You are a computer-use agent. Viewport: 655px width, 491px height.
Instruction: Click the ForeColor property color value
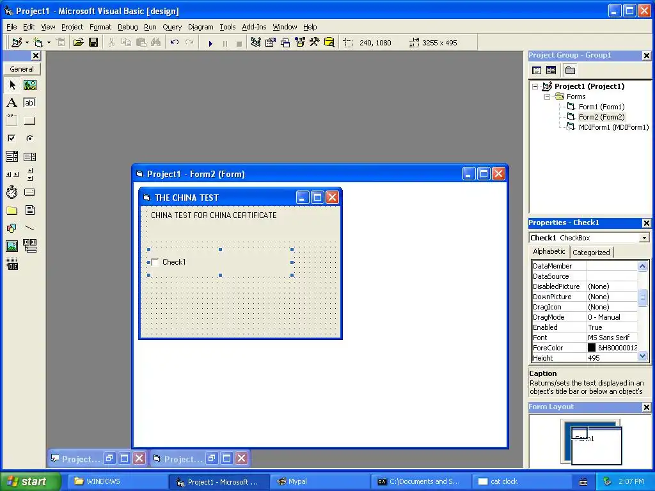(x=612, y=348)
